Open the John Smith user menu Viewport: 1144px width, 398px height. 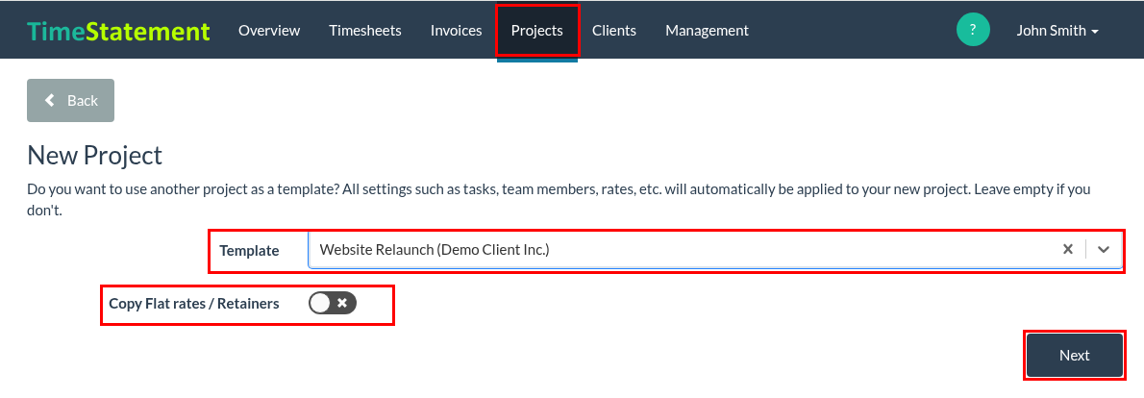[x=1057, y=31]
